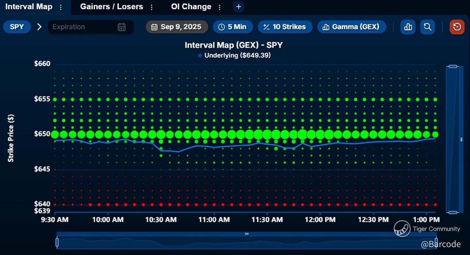Click the right handle of the time range slider
Viewport: 470px width, 255px height.
[x=436, y=243]
